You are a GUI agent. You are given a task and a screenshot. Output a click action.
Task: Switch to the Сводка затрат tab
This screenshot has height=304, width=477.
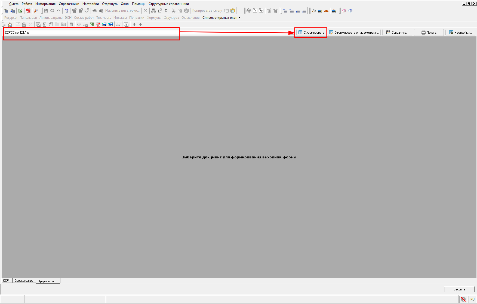(x=24, y=281)
